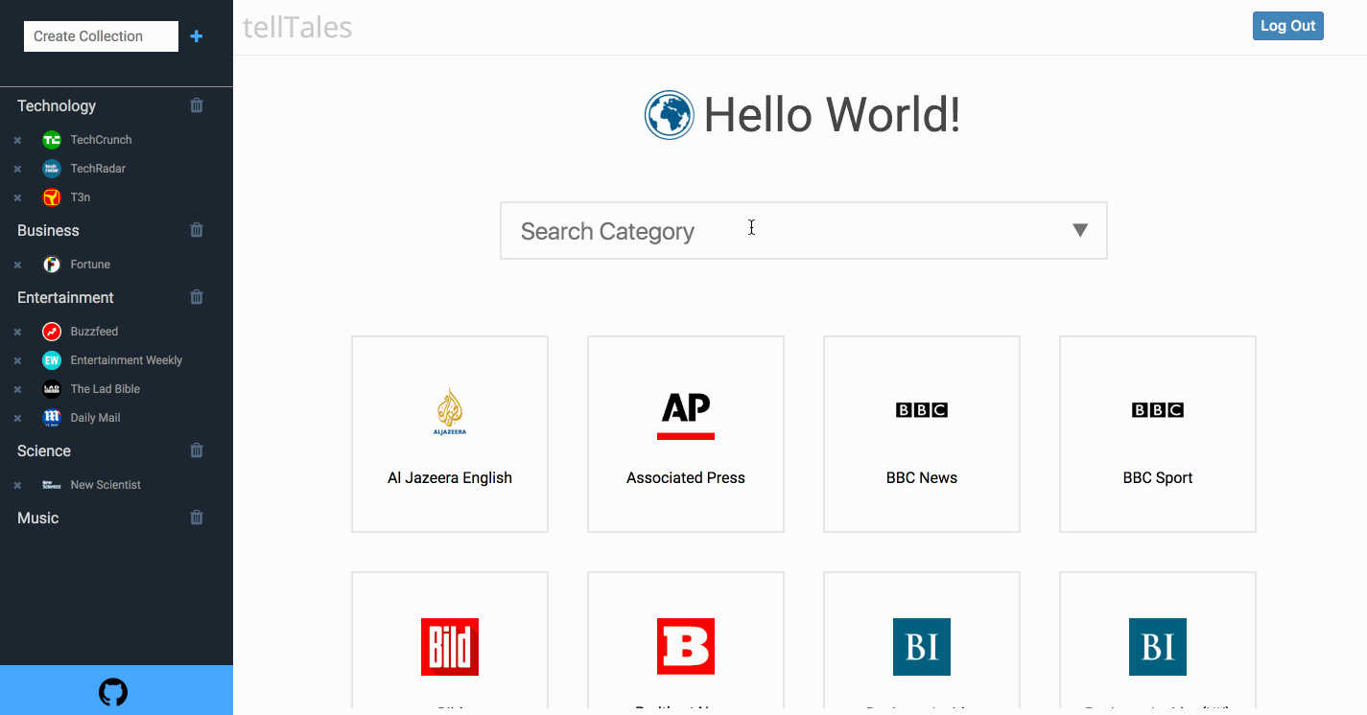The width and height of the screenshot is (1367, 715).
Task: Open TechCrunch source text
Action: [x=101, y=140]
